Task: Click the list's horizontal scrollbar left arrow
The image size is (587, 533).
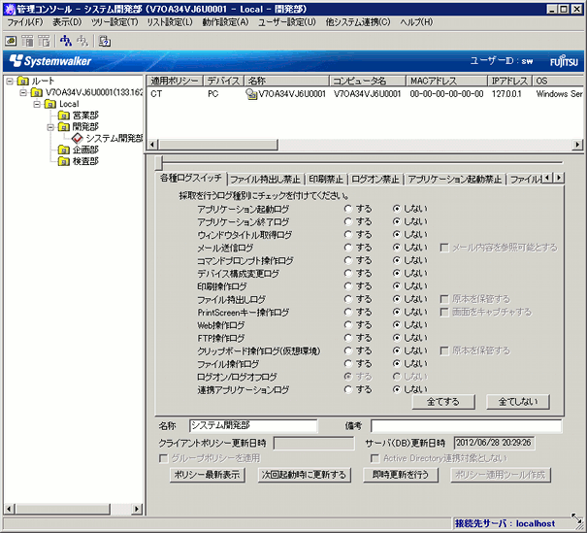Action: click(152, 145)
